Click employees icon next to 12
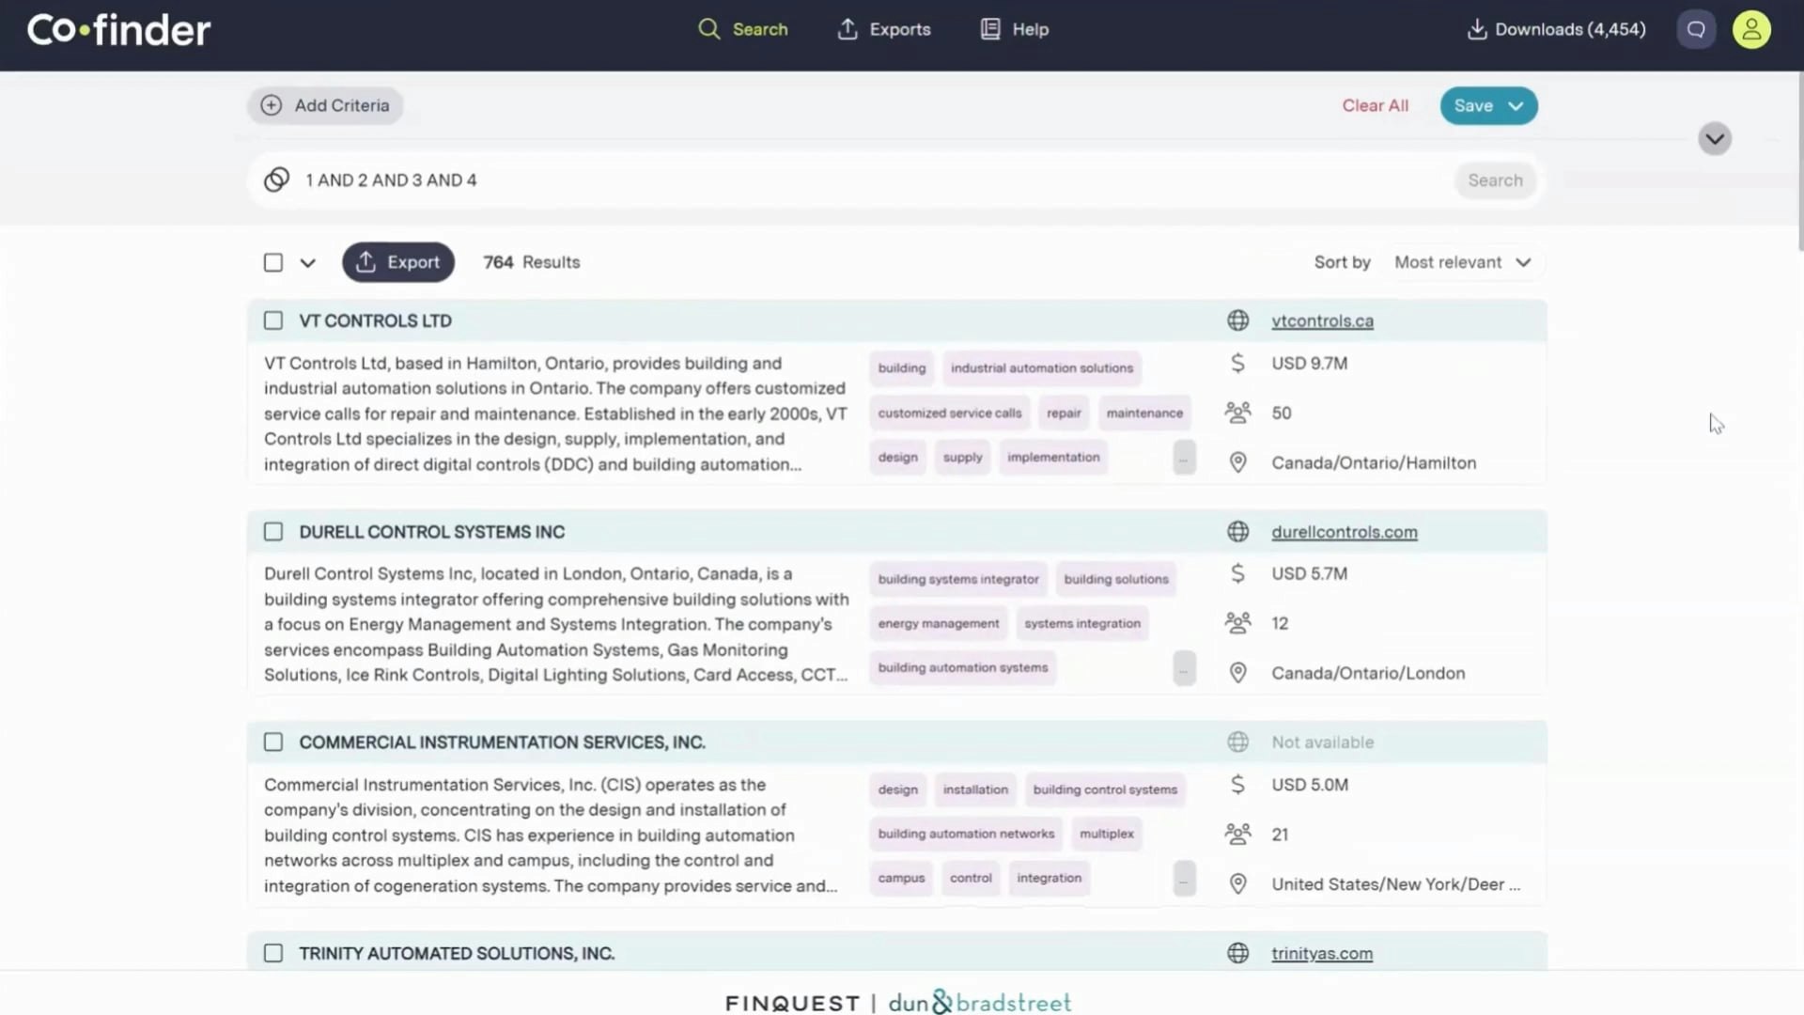The height and width of the screenshot is (1015, 1804). tap(1238, 623)
